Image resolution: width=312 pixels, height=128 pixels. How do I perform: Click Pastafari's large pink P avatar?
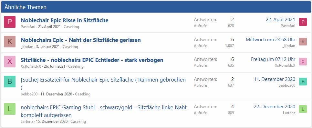[10, 22]
